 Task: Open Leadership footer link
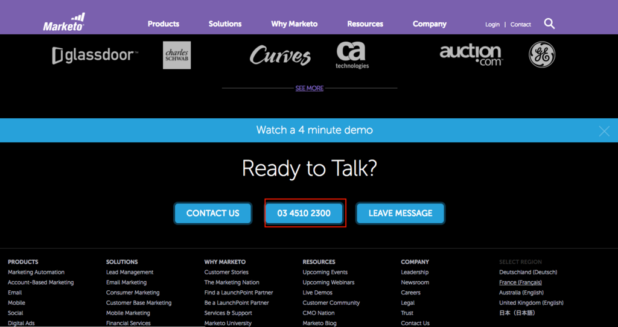[415, 272]
